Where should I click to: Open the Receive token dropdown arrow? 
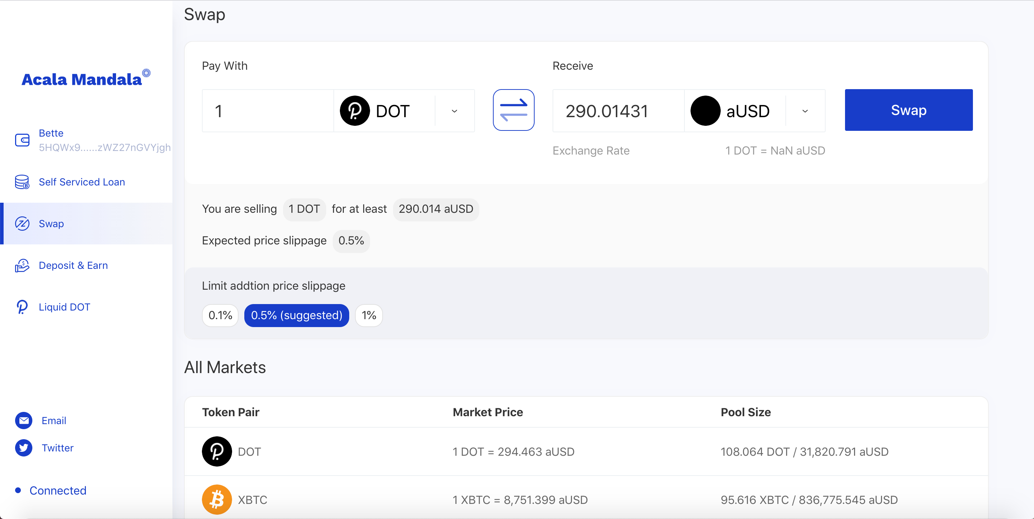pos(805,111)
